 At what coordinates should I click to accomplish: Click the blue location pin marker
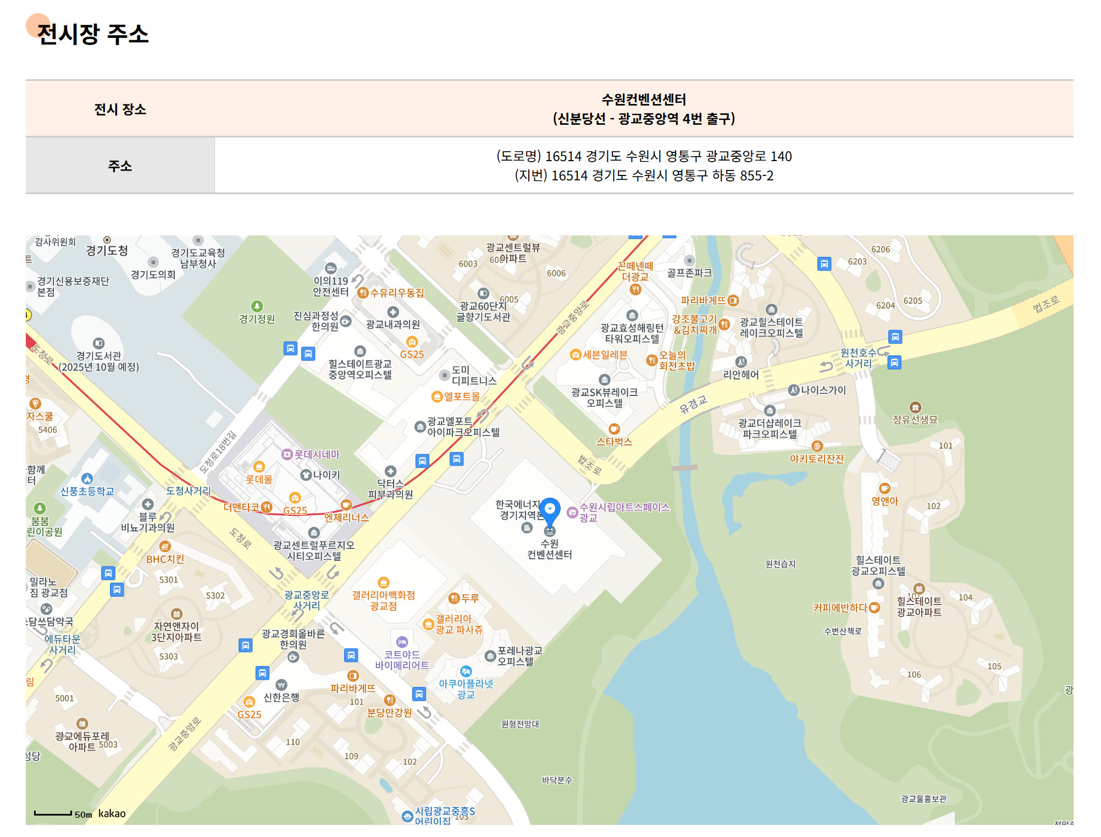[x=550, y=510]
